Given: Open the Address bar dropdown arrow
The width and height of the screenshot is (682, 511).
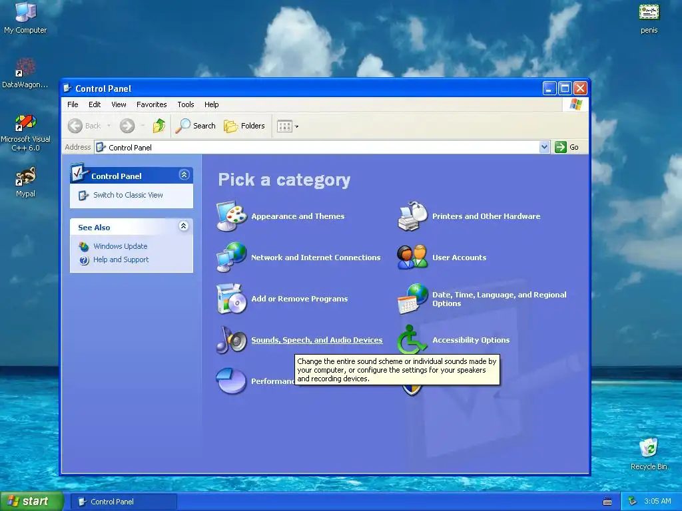Looking at the screenshot, I should pyautogui.click(x=544, y=147).
